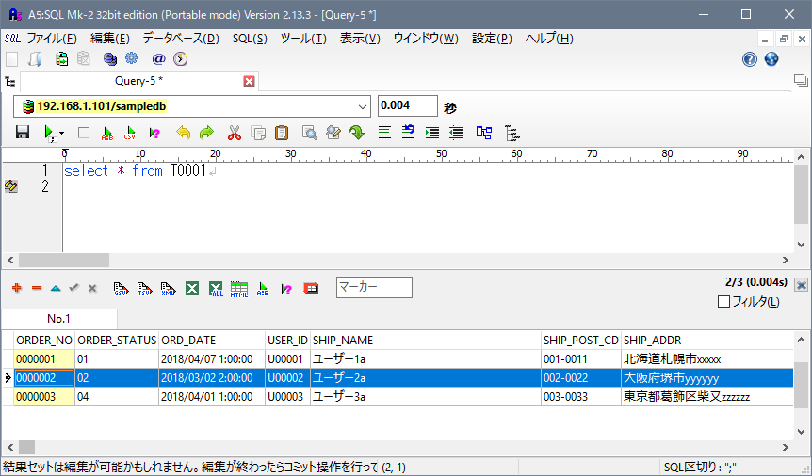The width and height of the screenshot is (812, 476).
Task: Click the USER_ID column header
Action: tap(288, 341)
